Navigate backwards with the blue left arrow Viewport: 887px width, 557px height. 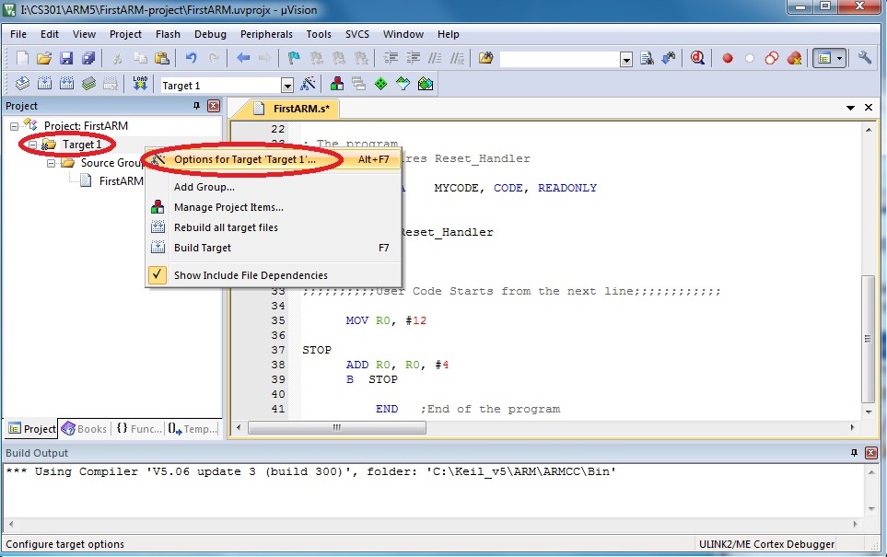coord(243,58)
